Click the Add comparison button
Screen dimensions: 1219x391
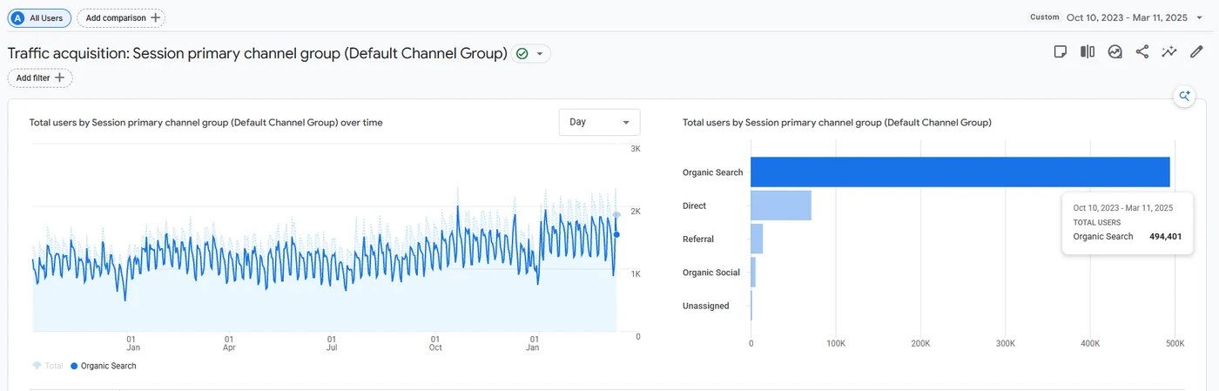click(121, 17)
